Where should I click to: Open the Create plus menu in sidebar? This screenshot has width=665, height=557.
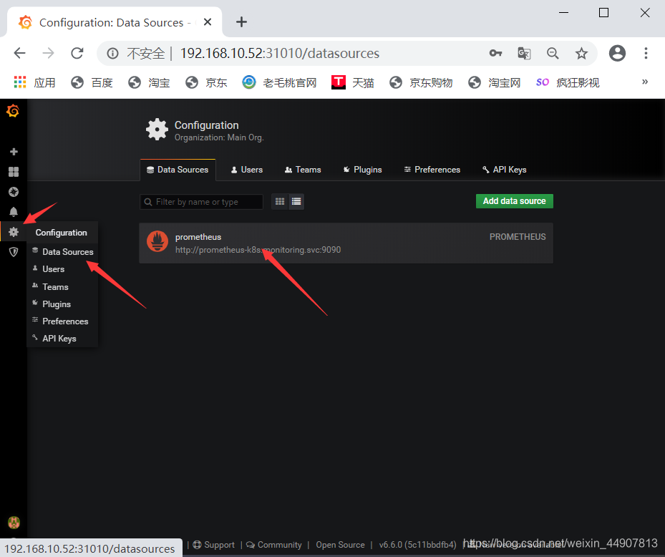tap(14, 152)
